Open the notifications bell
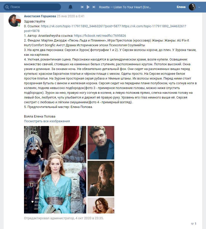 click(70, 7)
